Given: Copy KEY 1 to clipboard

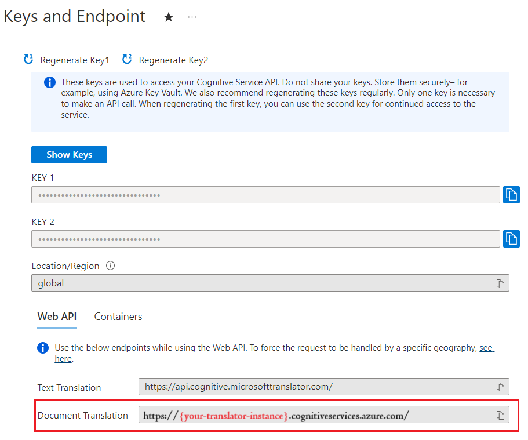Looking at the screenshot, I should pyautogui.click(x=511, y=195).
